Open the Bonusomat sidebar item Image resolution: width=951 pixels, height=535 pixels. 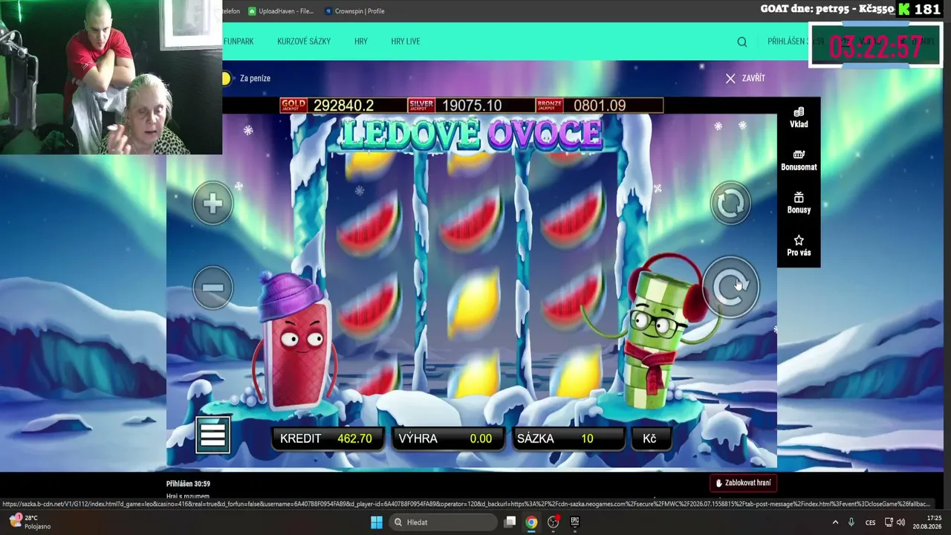tap(799, 160)
